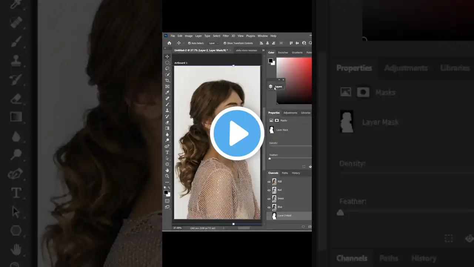The height and width of the screenshot is (267, 474).
Task: Switch to the Paths tab
Action: (285, 173)
